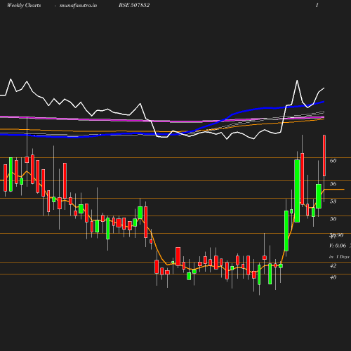The width and height of the screenshot is (351, 351).
Task: Click the "53" price axis label
Action: [333, 201]
